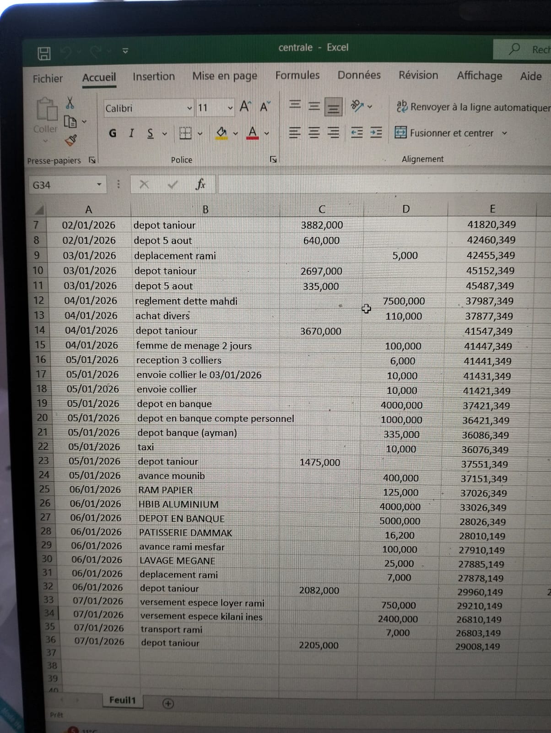
Task: Click the Insert Function fx icon
Action: 200,184
